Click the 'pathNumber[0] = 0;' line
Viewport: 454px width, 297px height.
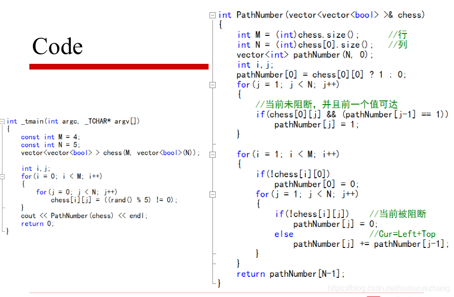tap(316, 184)
